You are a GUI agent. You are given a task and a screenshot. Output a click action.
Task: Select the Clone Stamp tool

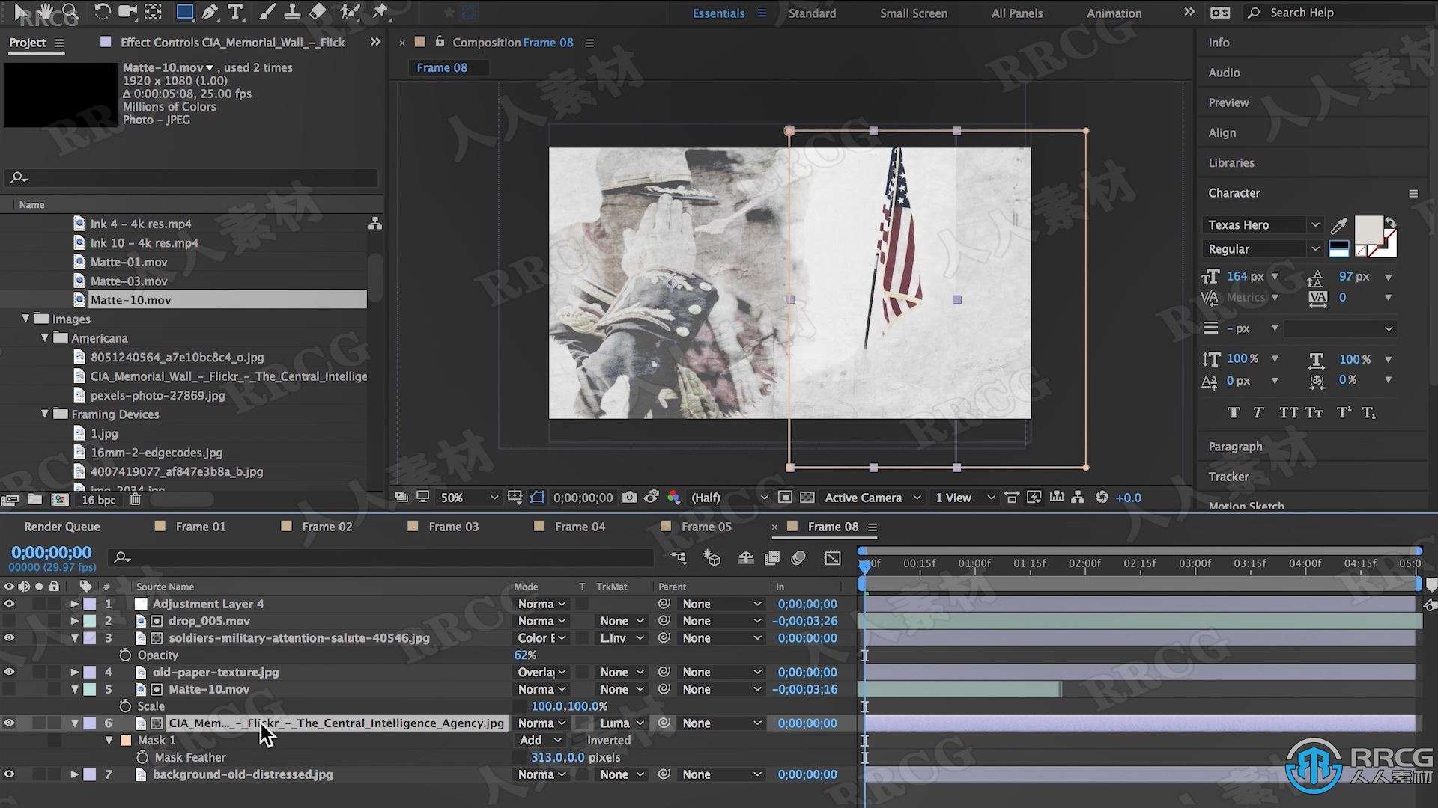[292, 12]
